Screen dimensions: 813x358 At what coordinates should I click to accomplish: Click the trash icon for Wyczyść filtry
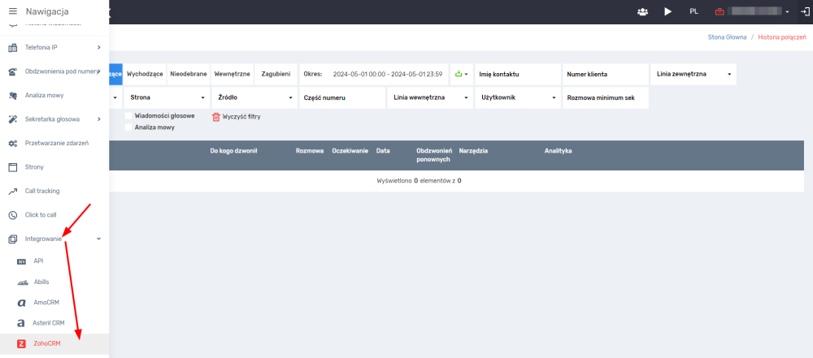215,117
